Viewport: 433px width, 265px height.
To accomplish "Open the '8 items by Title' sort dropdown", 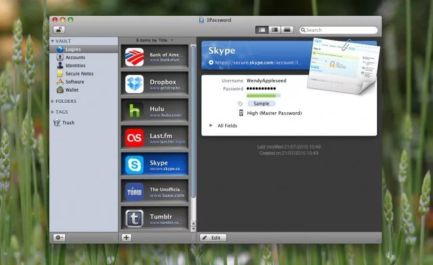I will click(155, 40).
